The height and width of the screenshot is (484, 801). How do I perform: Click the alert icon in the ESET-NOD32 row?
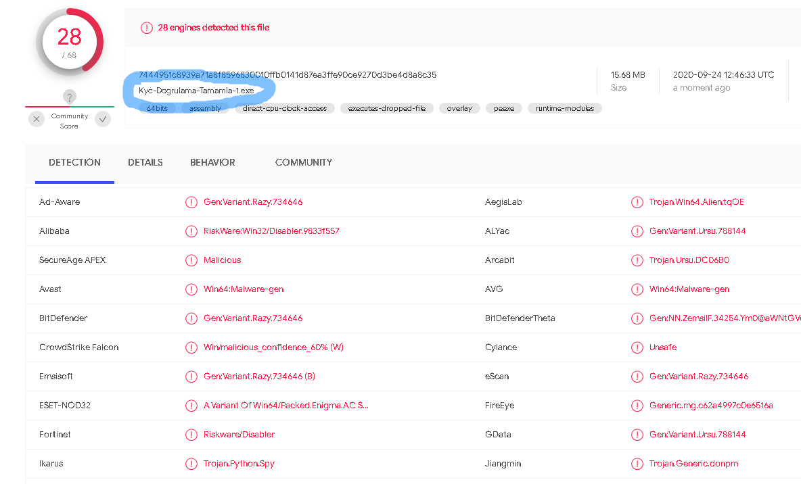[191, 406]
